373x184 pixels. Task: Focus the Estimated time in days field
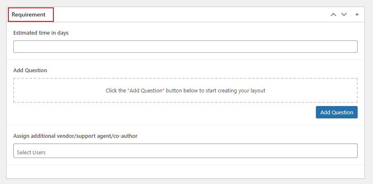click(185, 47)
